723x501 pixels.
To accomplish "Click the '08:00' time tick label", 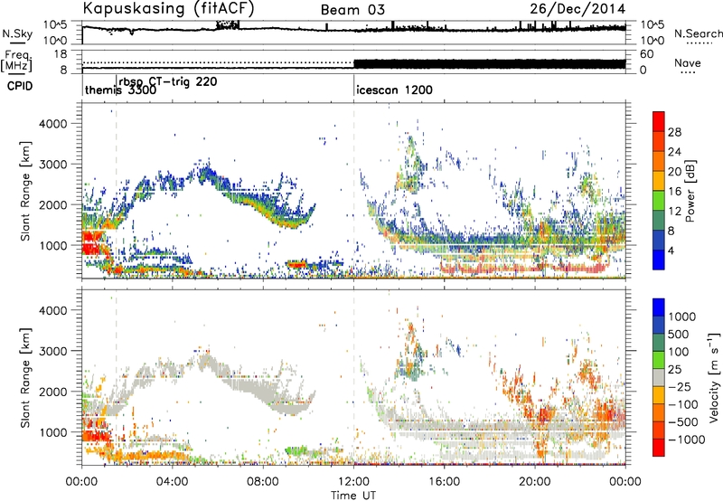I will point(263,482).
